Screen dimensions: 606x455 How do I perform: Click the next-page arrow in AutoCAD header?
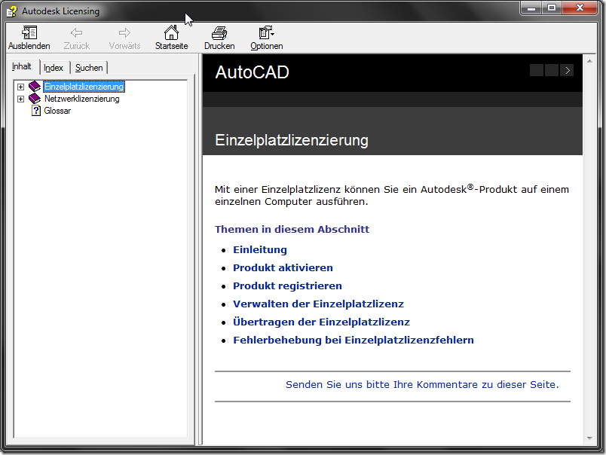567,70
